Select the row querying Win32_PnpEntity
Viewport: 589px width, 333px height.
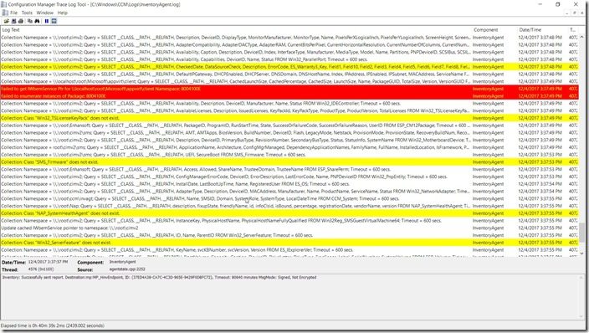pos(289,177)
